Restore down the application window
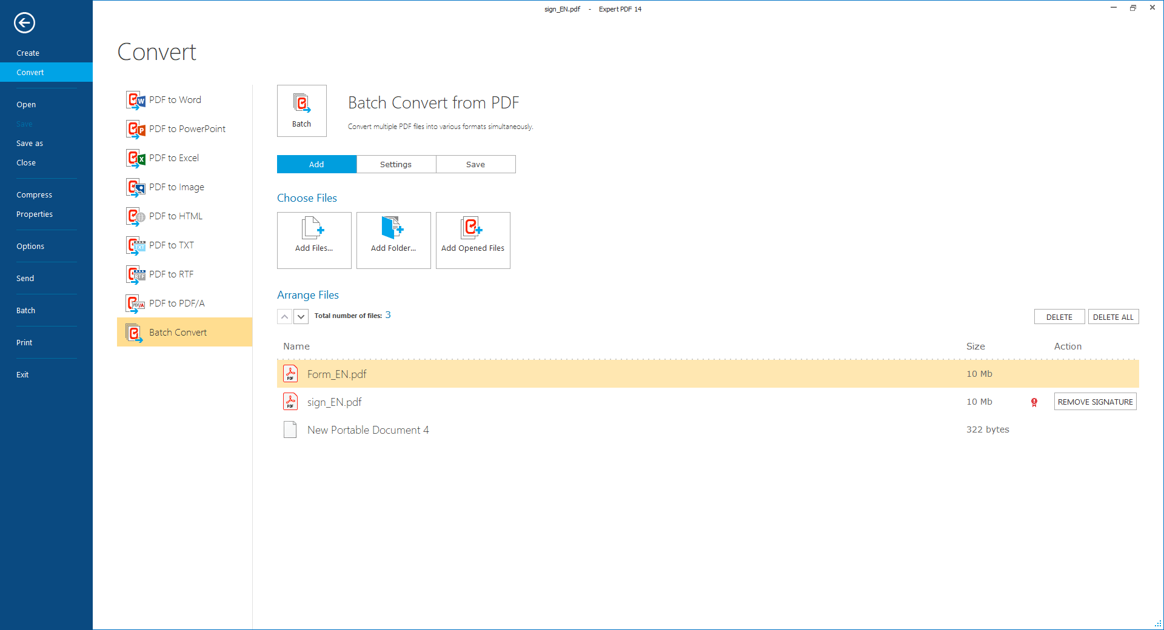 [1132, 8]
